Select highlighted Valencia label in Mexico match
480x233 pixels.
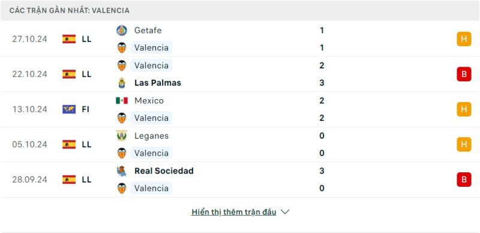(x=151, y=118)
